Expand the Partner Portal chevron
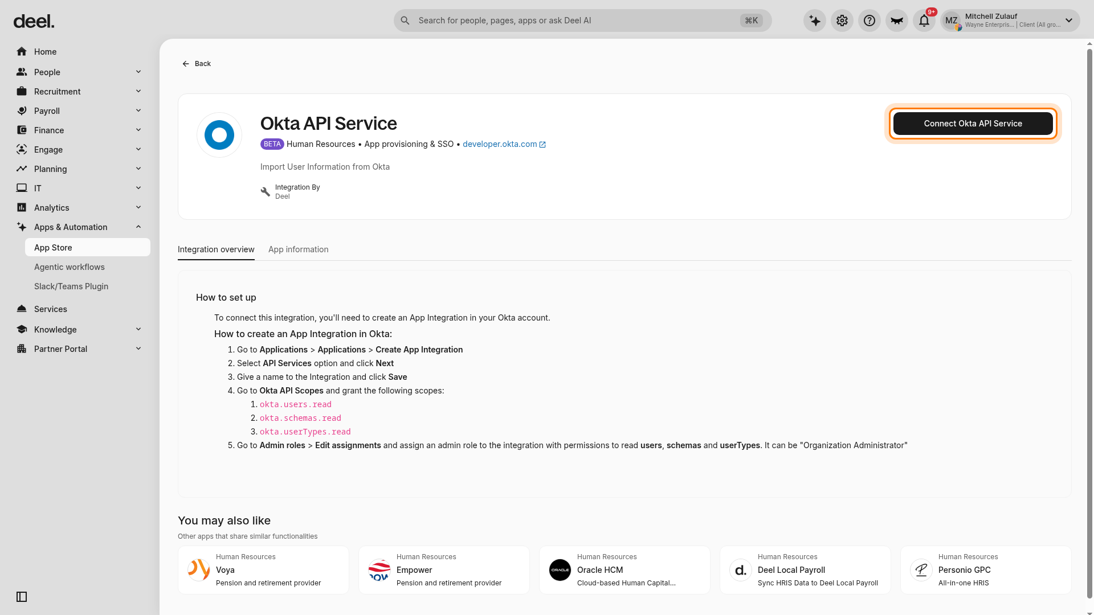This screenshot has height=615, width=1094. pyautogui.click(x=138, y=348)
